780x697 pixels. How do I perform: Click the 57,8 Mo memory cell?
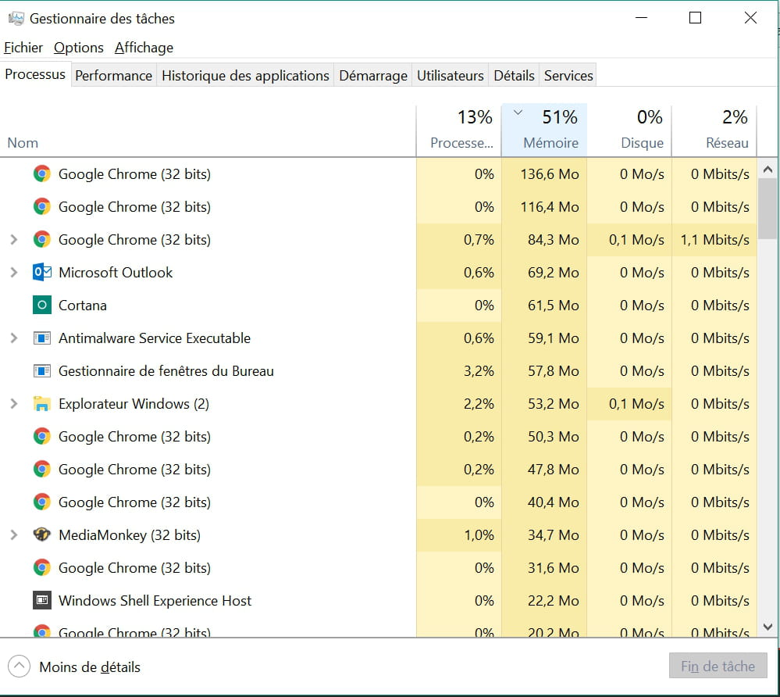click(x=544, y=371)
